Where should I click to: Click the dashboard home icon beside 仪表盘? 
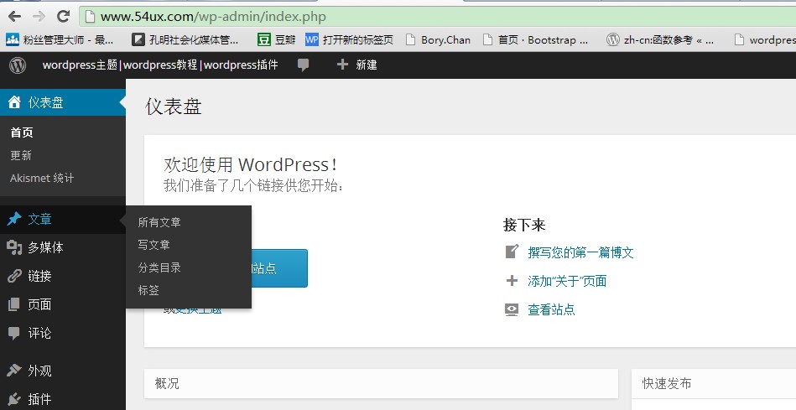tap(14, 102)
